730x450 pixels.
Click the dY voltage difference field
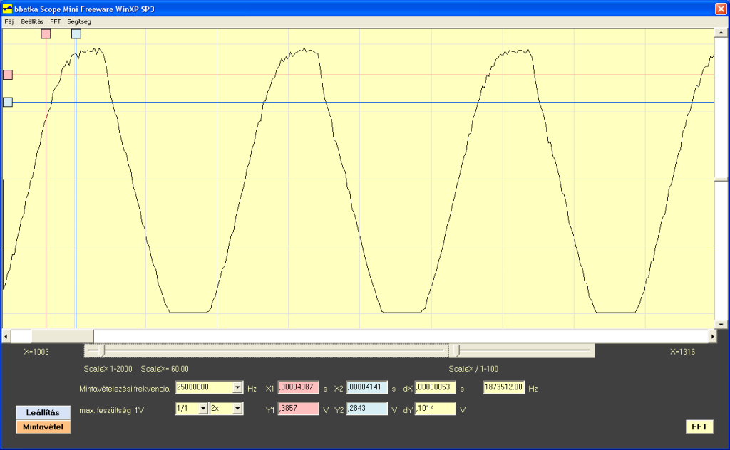[x=436, y=409]
